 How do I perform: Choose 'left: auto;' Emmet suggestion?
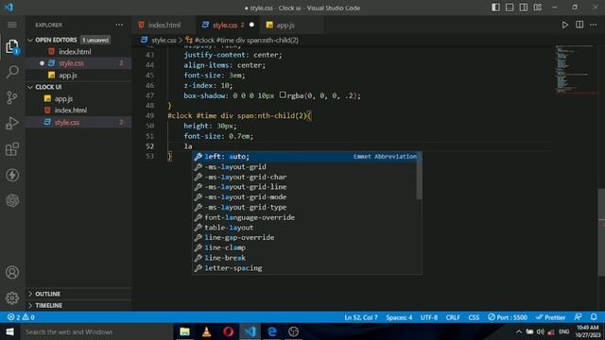304,157
